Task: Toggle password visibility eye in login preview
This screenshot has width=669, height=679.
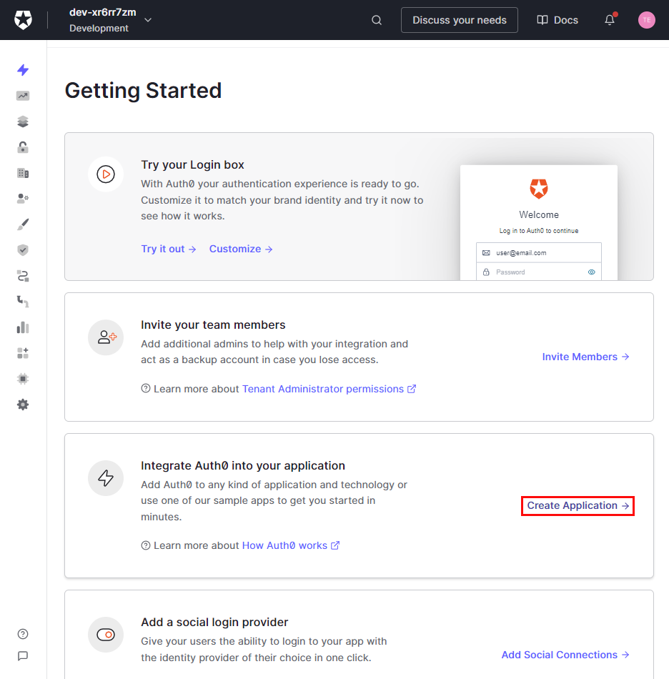Action: pyautogui.click(x=591, y=272)
